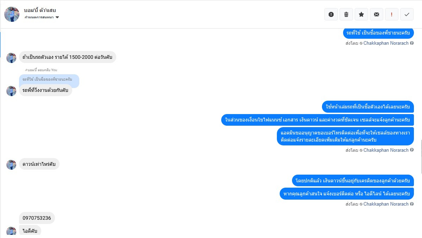The height and width of the screenshot is (238, 422).
Task: Click reply arrow icon beside ตอบกลับ You label
Action: click(x=26, y=70)
